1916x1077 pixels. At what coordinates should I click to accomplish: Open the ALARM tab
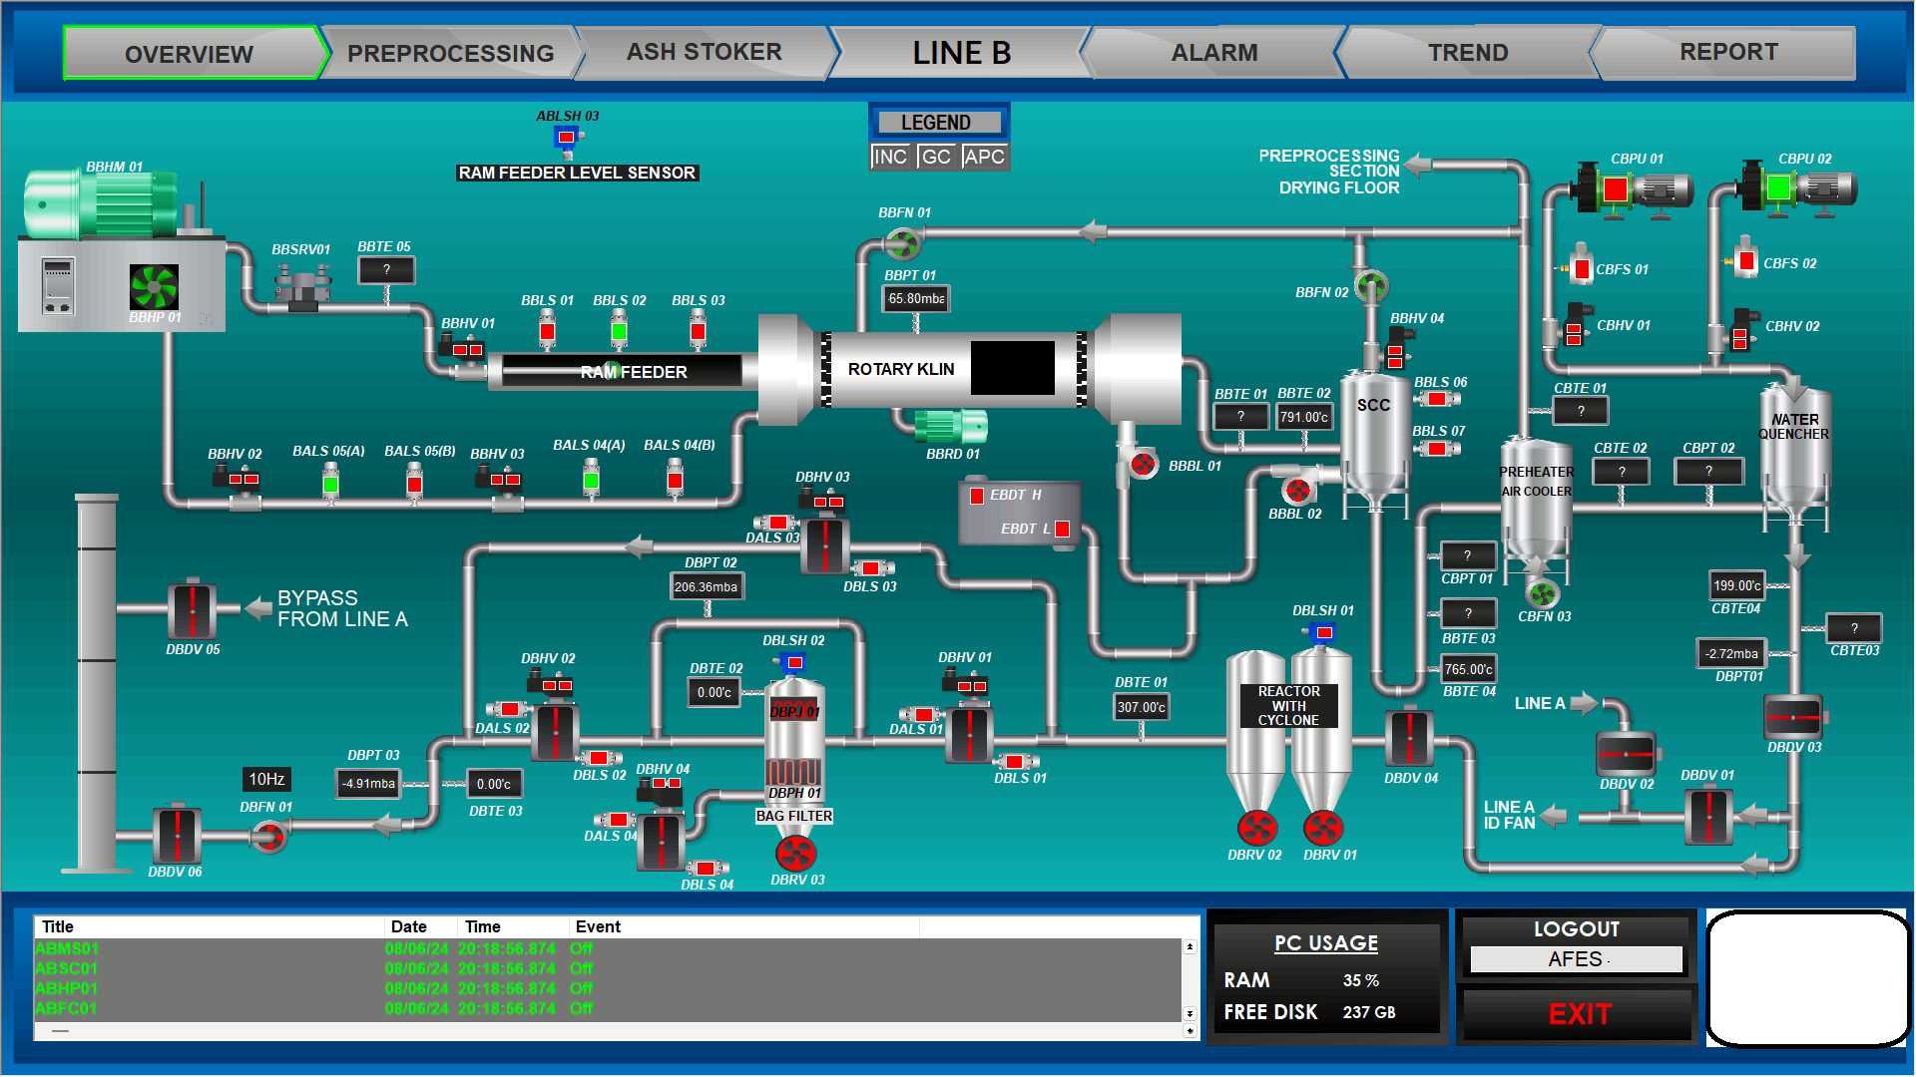(1213, 53)
